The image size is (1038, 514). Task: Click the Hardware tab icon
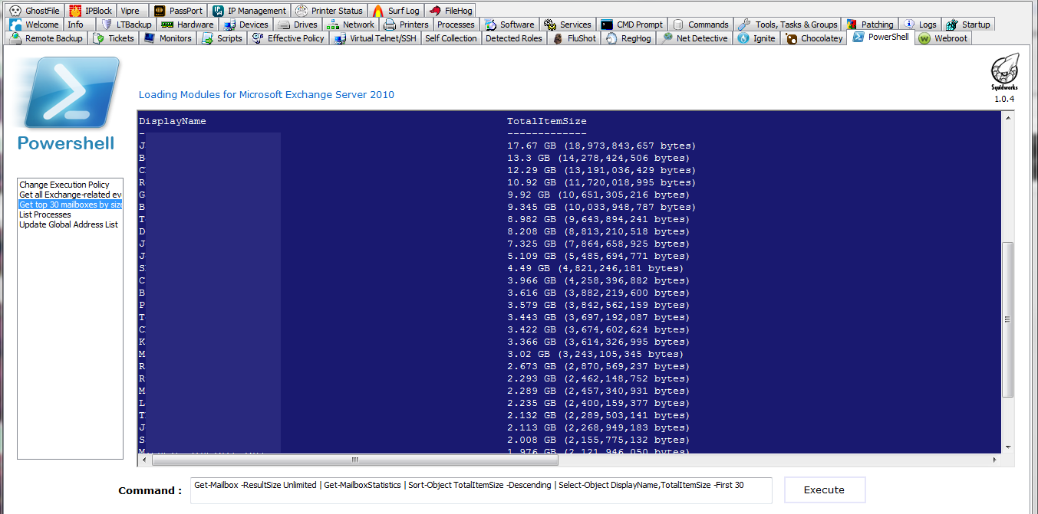click(x=167, y=25)
